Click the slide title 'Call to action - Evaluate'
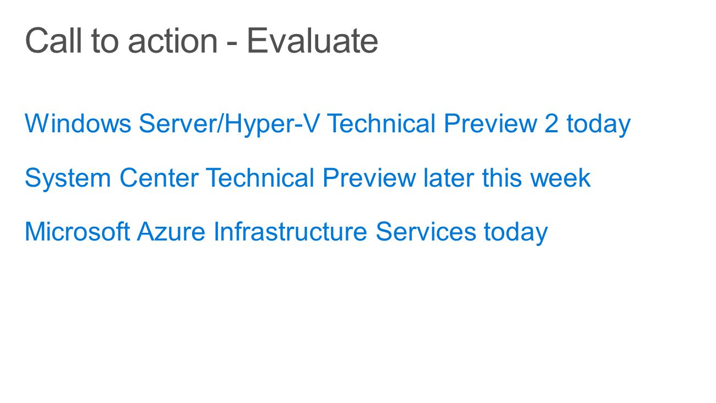 pos(201,41)
